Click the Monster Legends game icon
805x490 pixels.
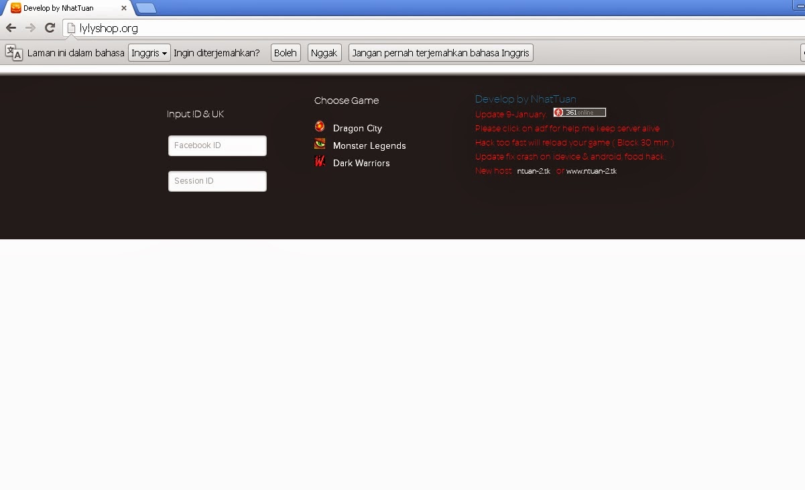[320, 144]
